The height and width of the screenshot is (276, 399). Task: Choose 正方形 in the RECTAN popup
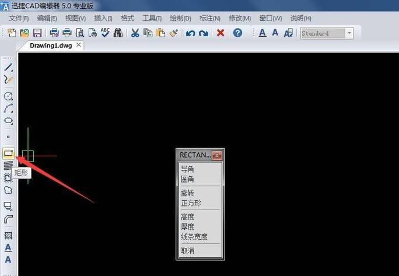pyautogui.click(x=191, y=203)
